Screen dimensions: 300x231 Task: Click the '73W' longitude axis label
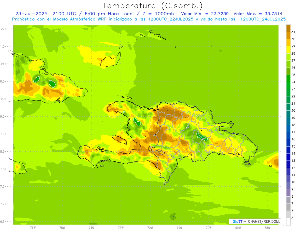coord(121,228)
